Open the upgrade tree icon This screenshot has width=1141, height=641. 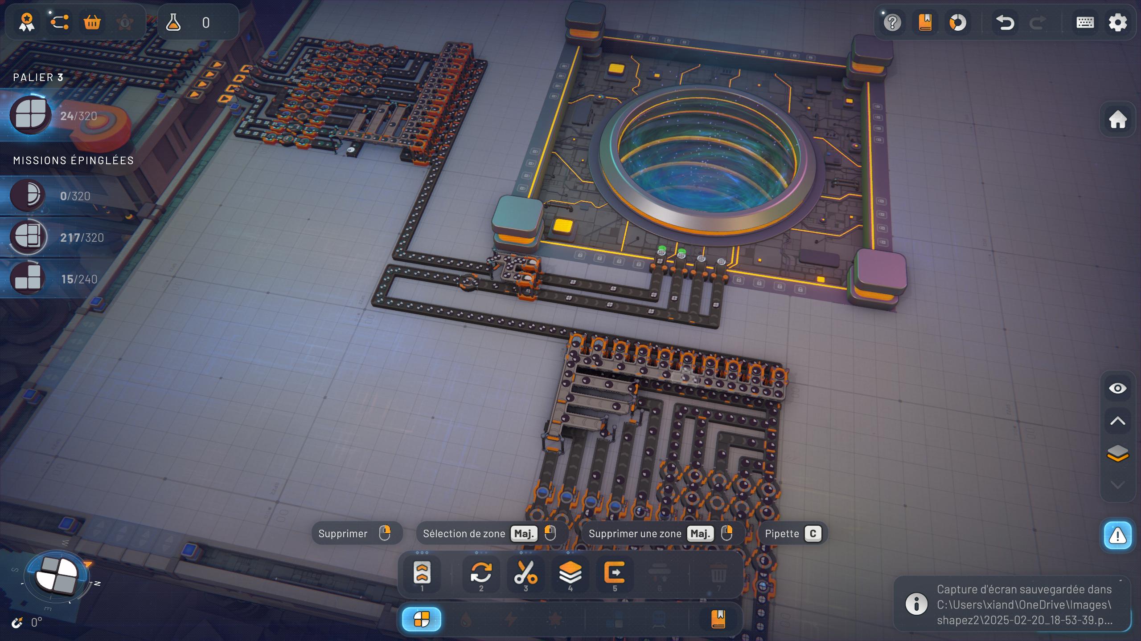59,22
